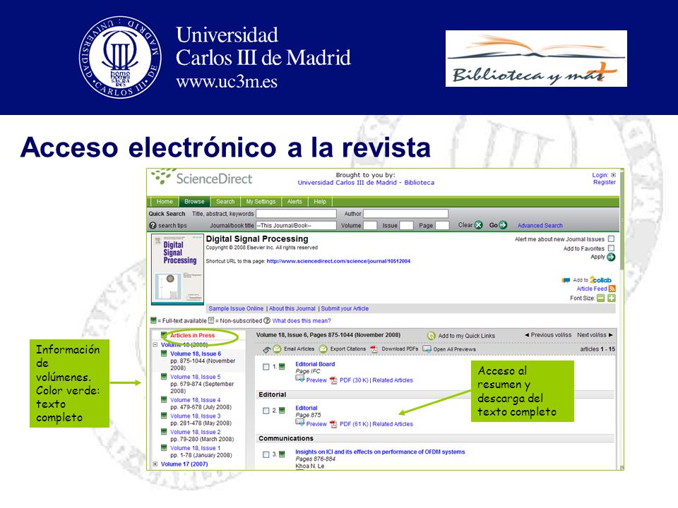This screenshot has width=678, height=508.
Task: Check the Add to Favorites box
Action: coord(611,248)
